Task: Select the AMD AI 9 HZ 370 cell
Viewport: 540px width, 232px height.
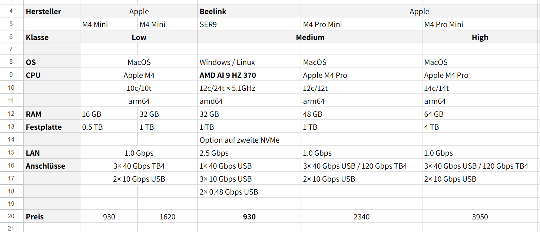Action: [x=249, y=75]
